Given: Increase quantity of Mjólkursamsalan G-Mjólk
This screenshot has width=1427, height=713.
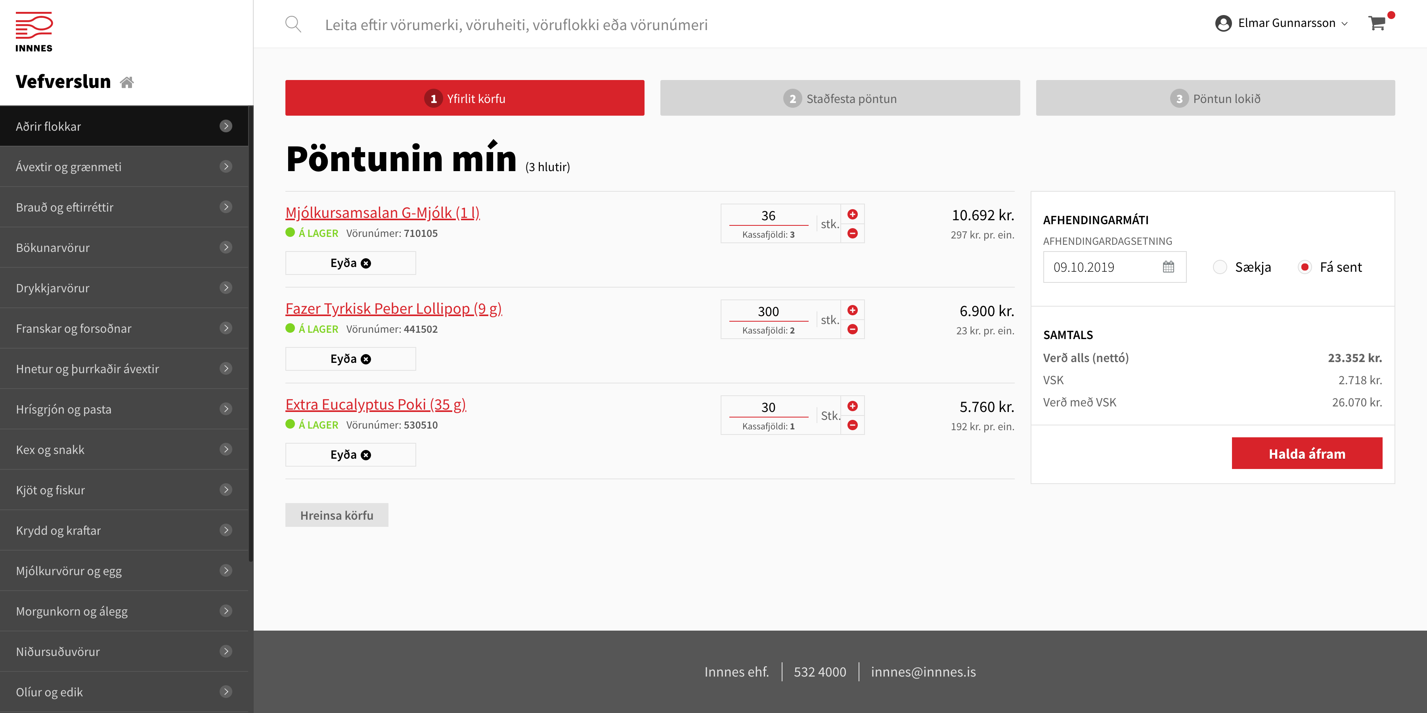Looking at the screenshot, I should (853, 214).
